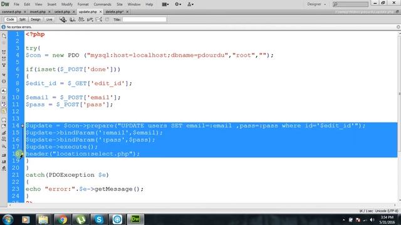Click the Syntax Error Alerts icon
This screenshot has width=401, height=225.
(4, 111)
